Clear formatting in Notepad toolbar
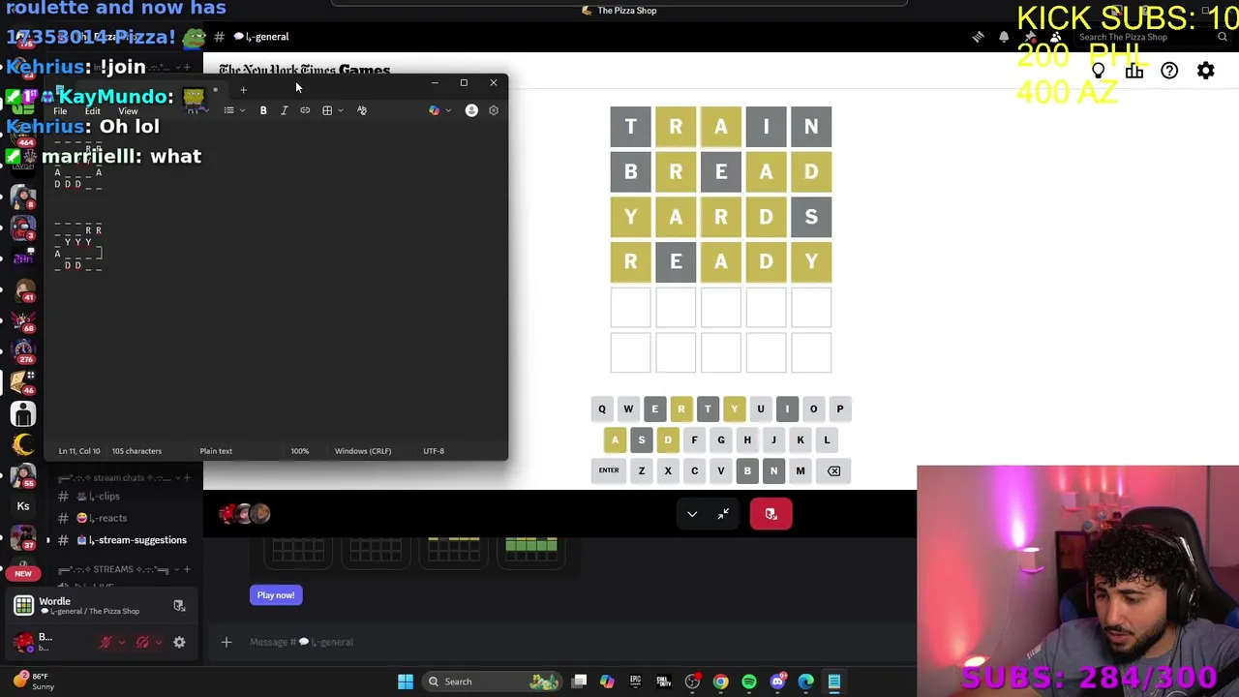Screen dimensions: 1239x697 362,110
